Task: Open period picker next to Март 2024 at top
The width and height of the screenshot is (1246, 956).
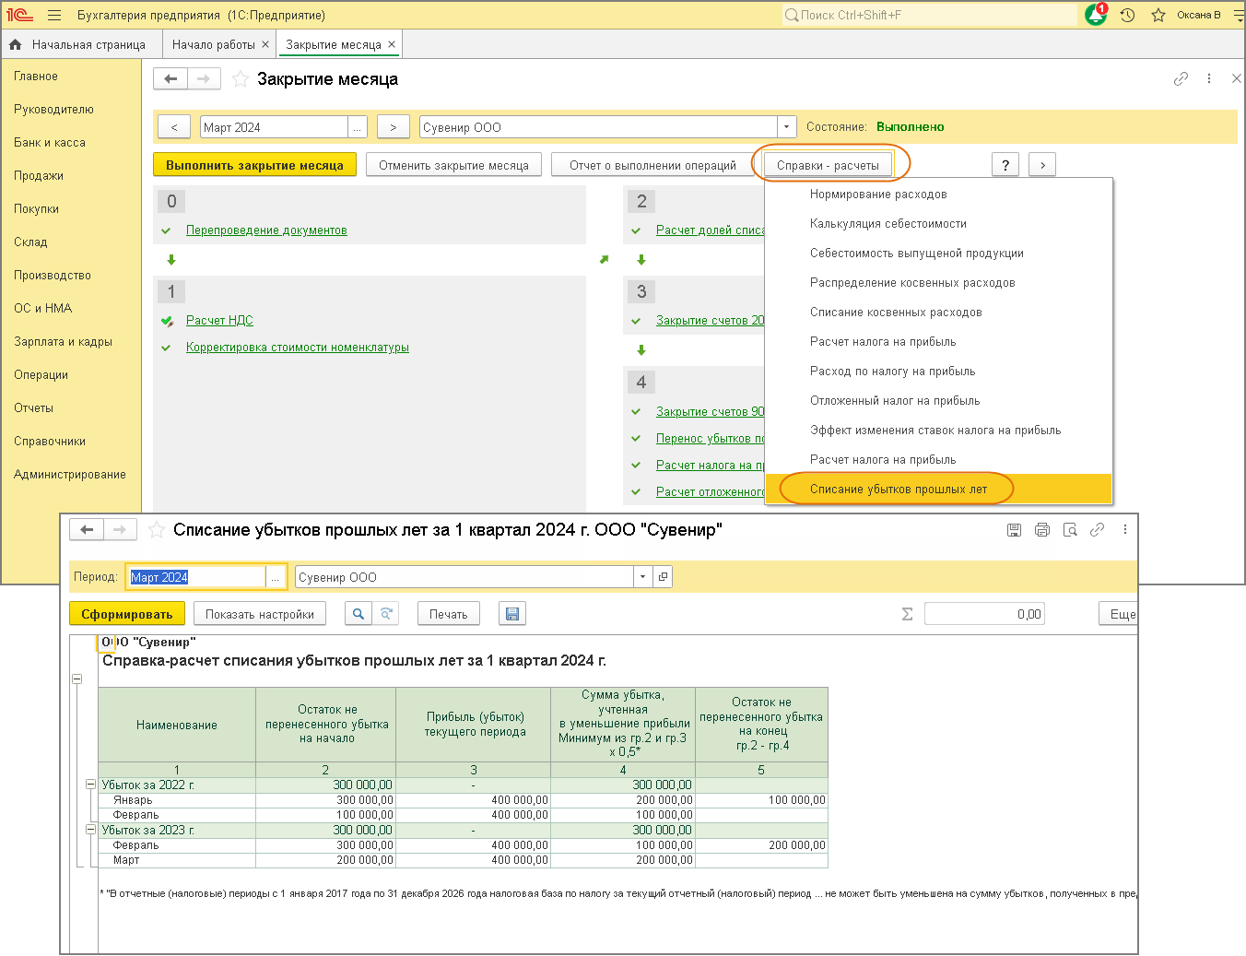Action: (357, 127)
